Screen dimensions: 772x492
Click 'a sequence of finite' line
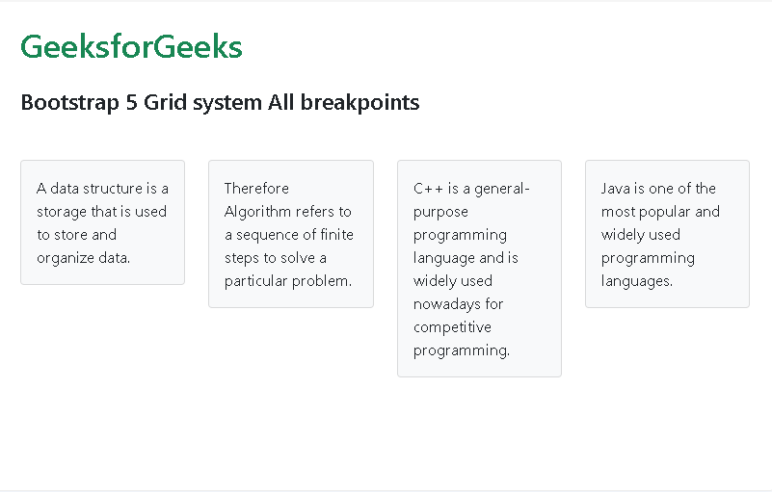pos(288,235)
